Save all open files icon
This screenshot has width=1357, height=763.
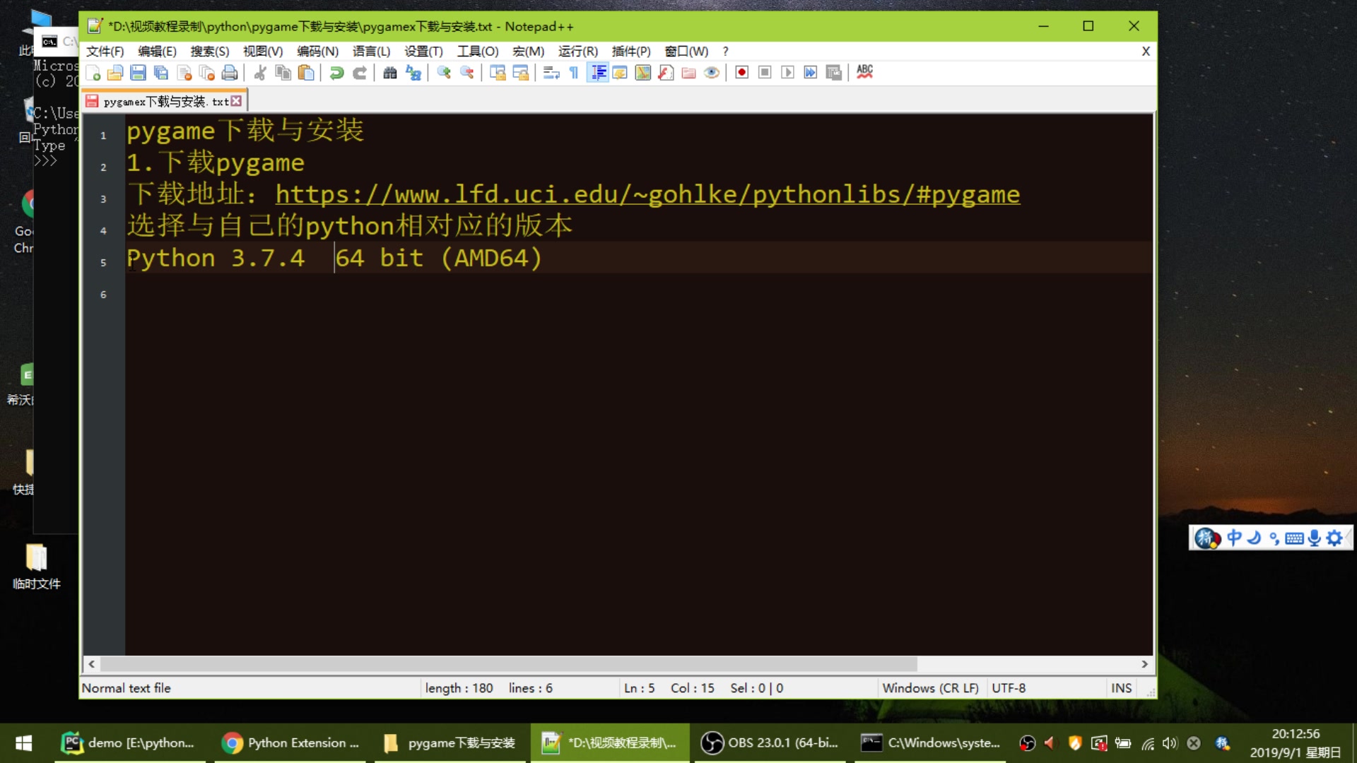pyautogui.click(x=161, y=73)
